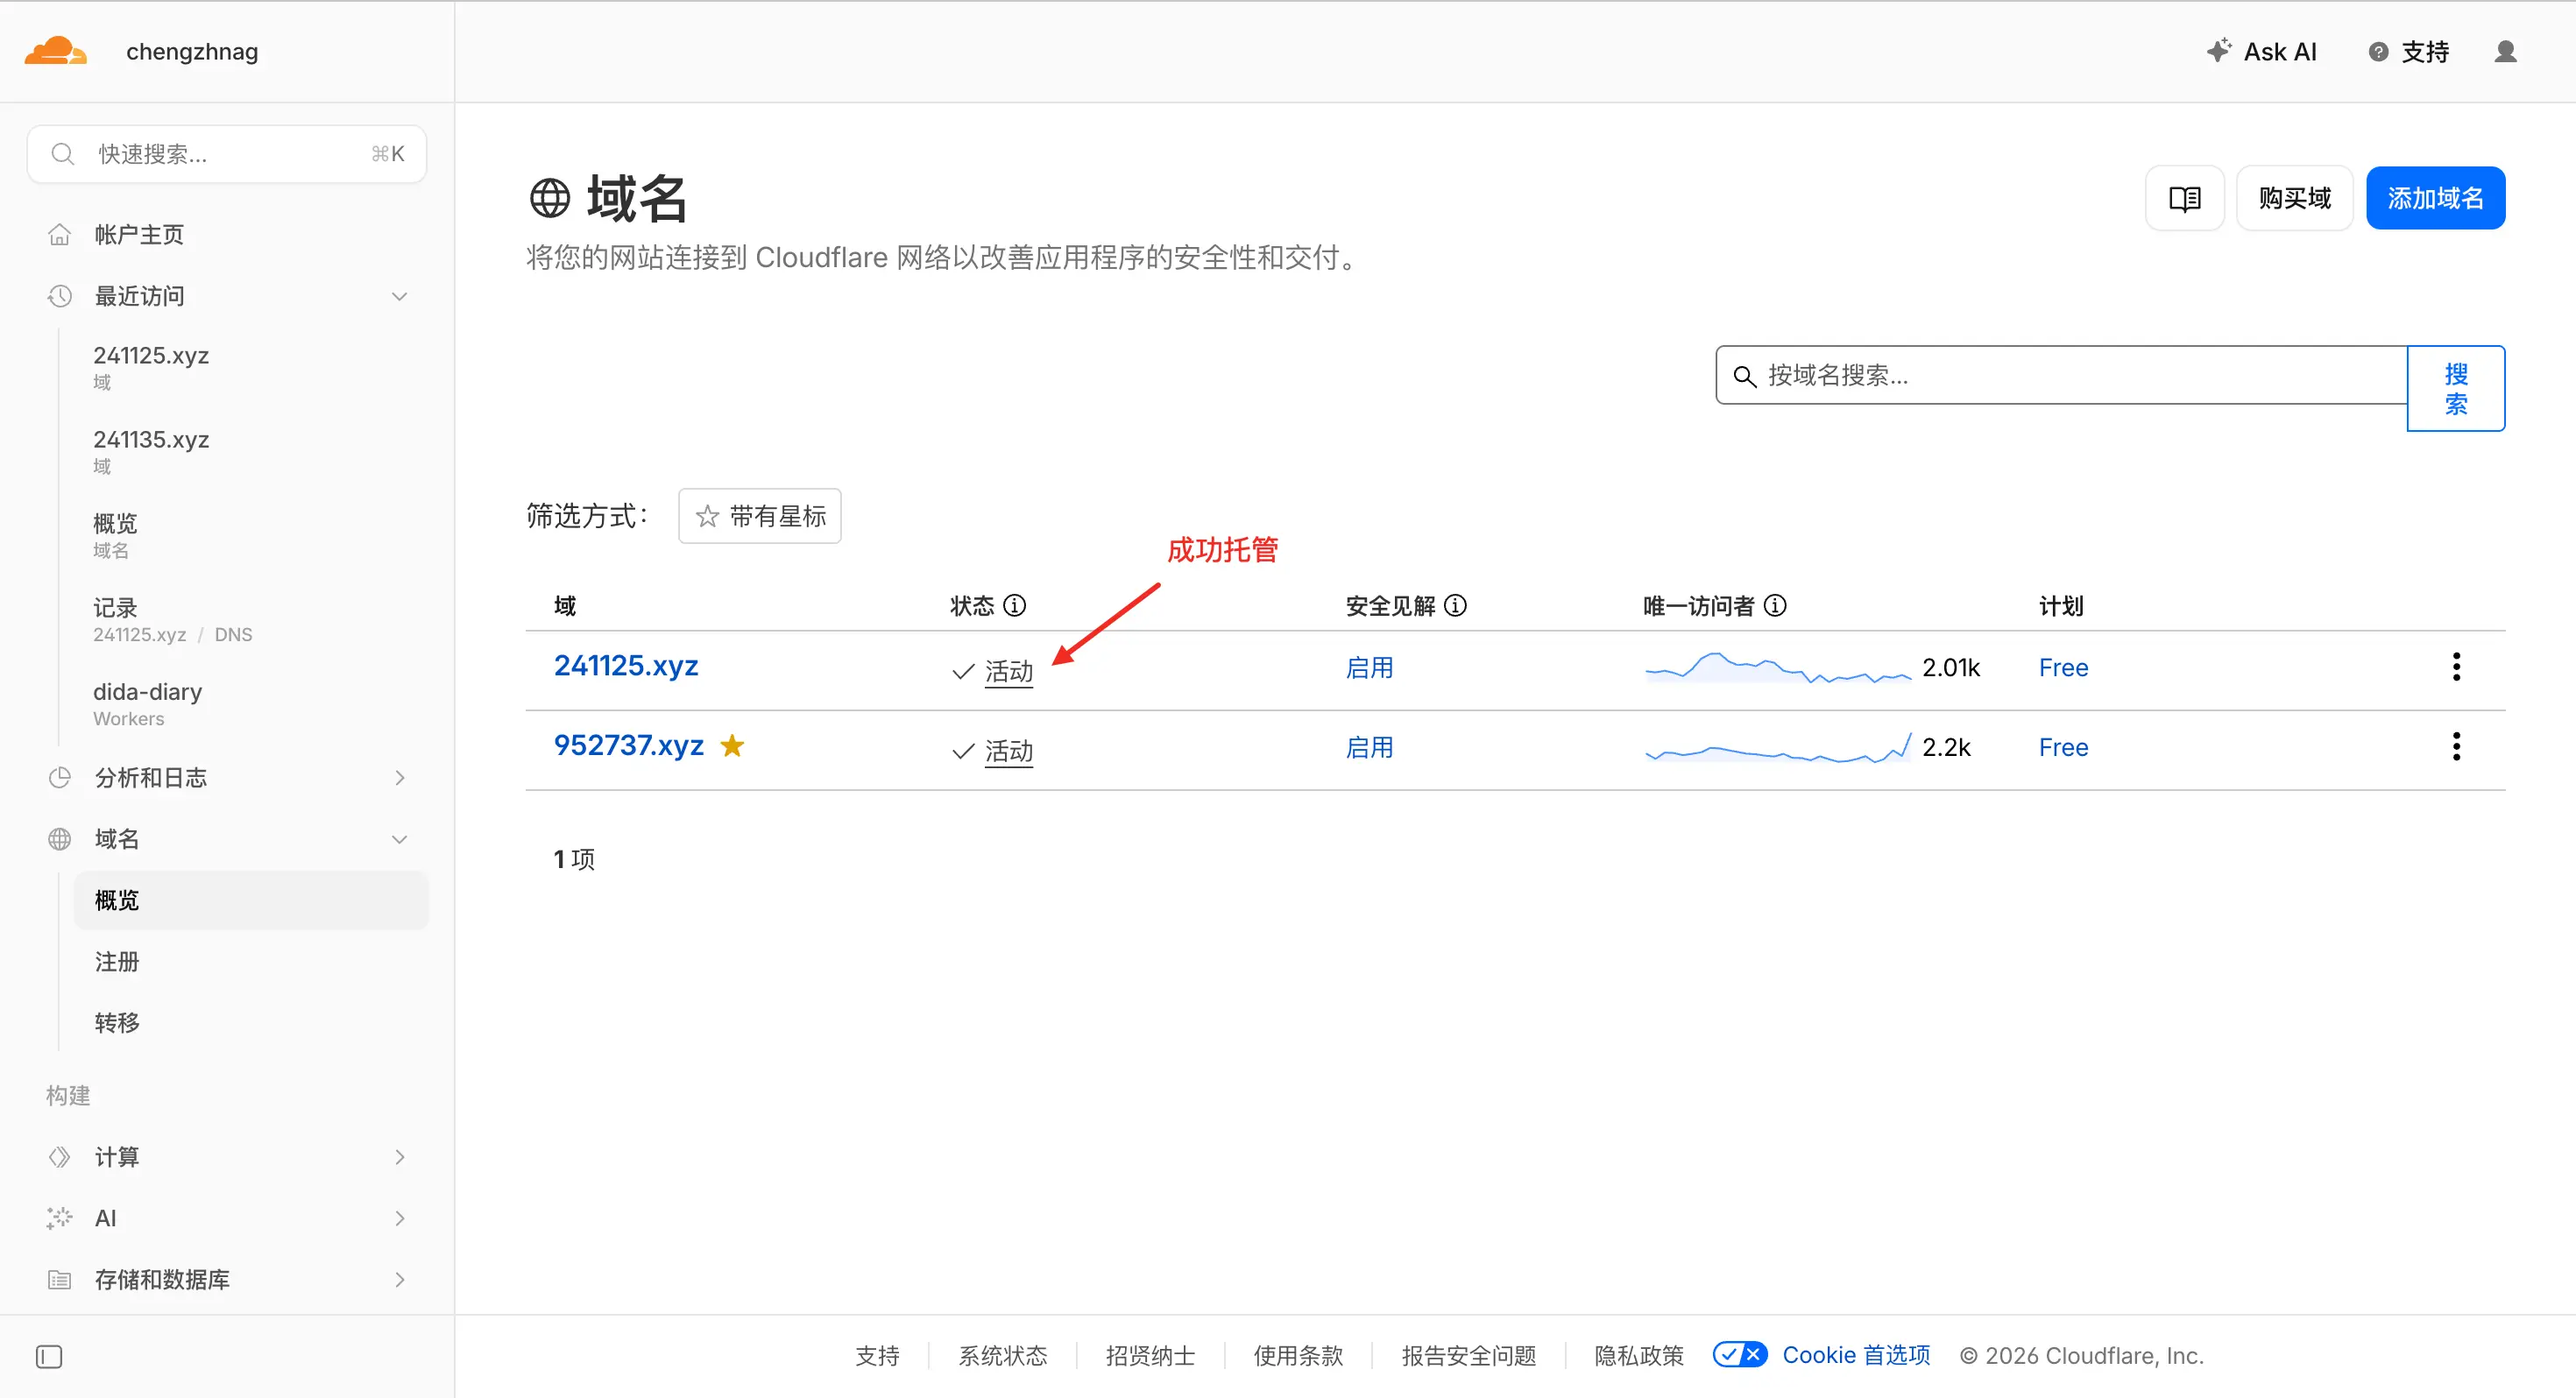The height and width of the screenshot is (1398, 2576).
Task: Open the user account profile icon
Action: (2505, 51)
